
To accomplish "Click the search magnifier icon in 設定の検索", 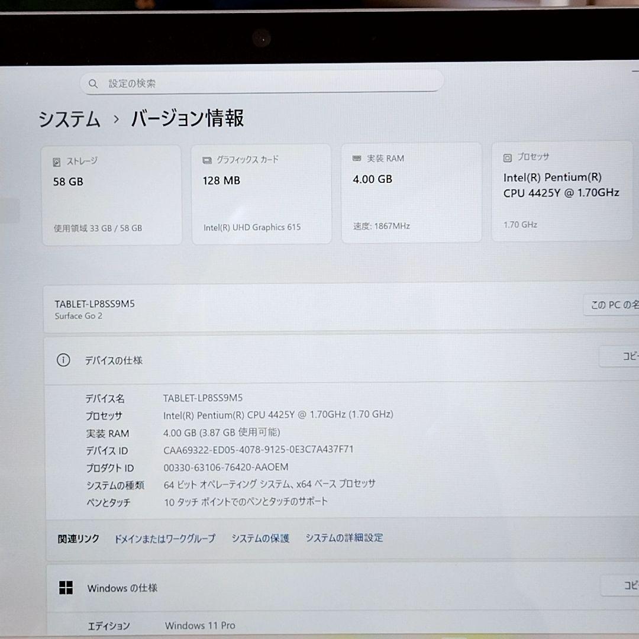I will pyautogui.click(x=93, y=83).
